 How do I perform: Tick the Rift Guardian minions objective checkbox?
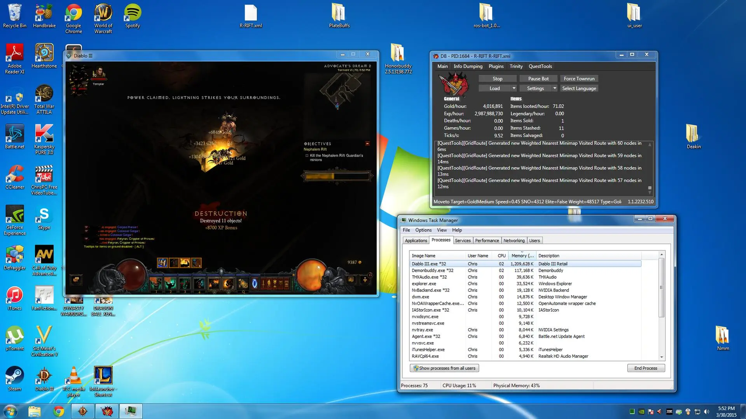(x=307, y=156)
